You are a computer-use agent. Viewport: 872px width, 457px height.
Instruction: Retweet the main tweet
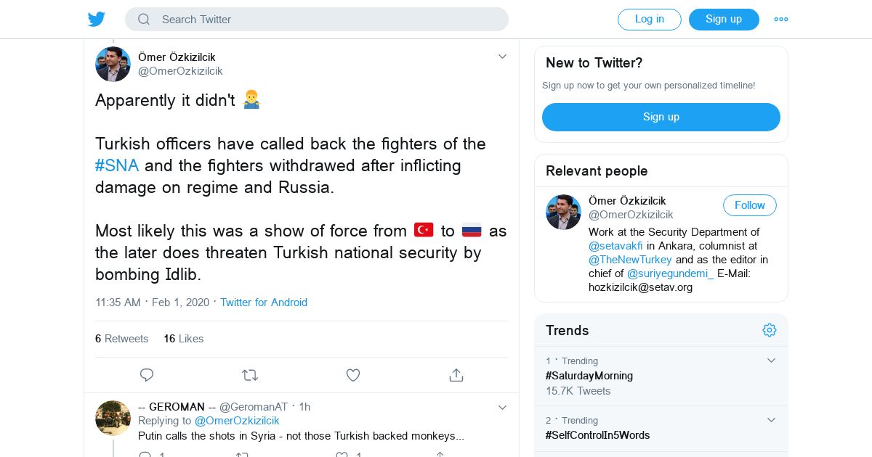[249, 375]
